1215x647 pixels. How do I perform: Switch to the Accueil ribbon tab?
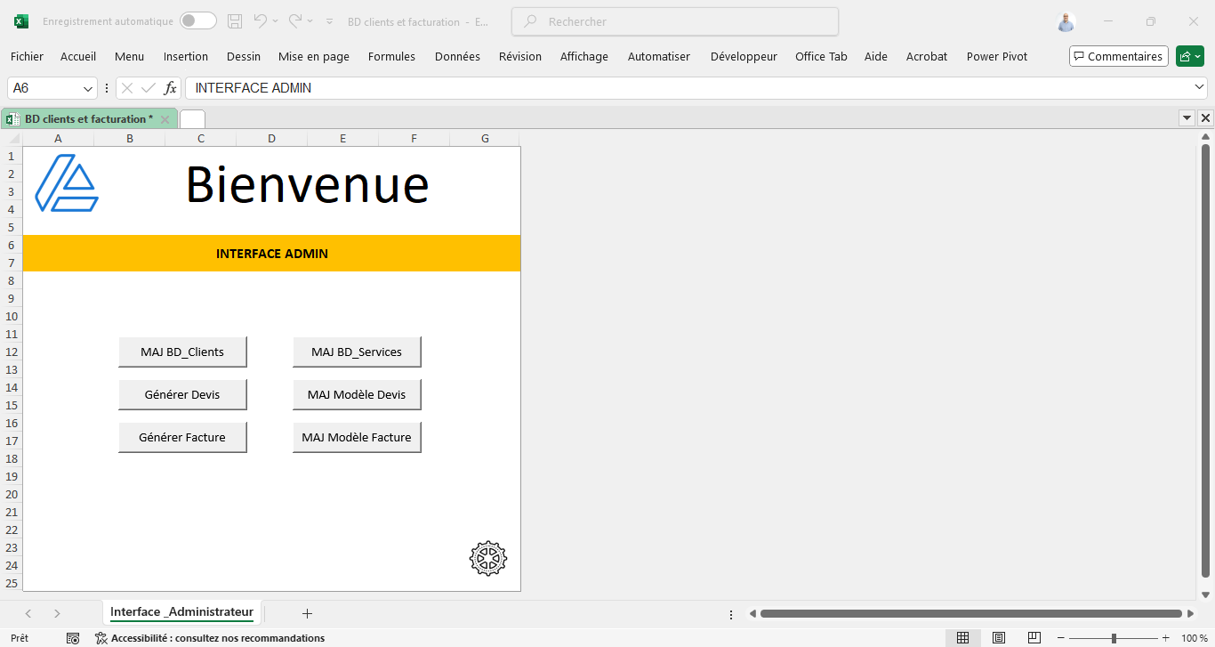click(x=78, y=56)
